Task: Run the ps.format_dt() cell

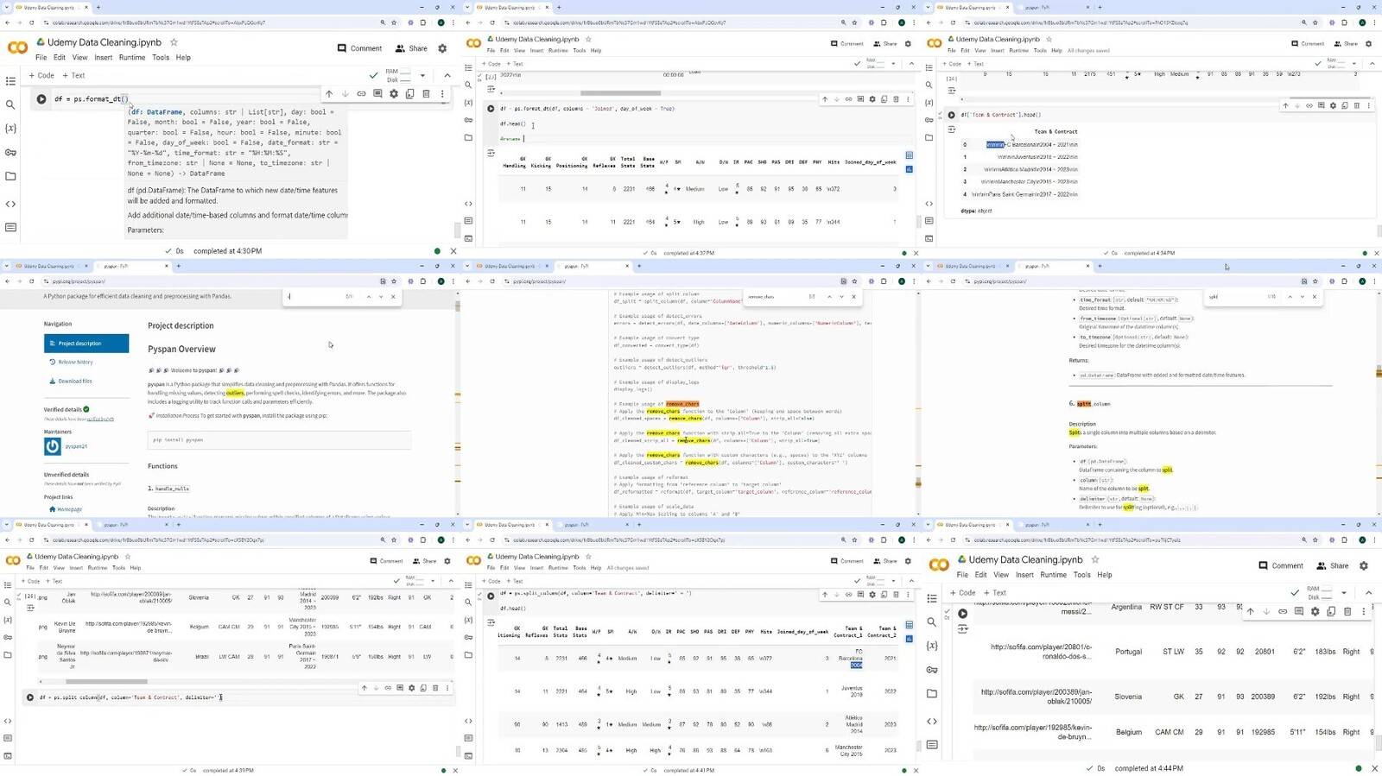Action: (41, 99)
